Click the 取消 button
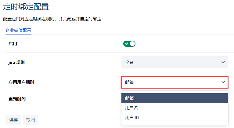This screenshot has height=128, width=234. click(31, 120)
